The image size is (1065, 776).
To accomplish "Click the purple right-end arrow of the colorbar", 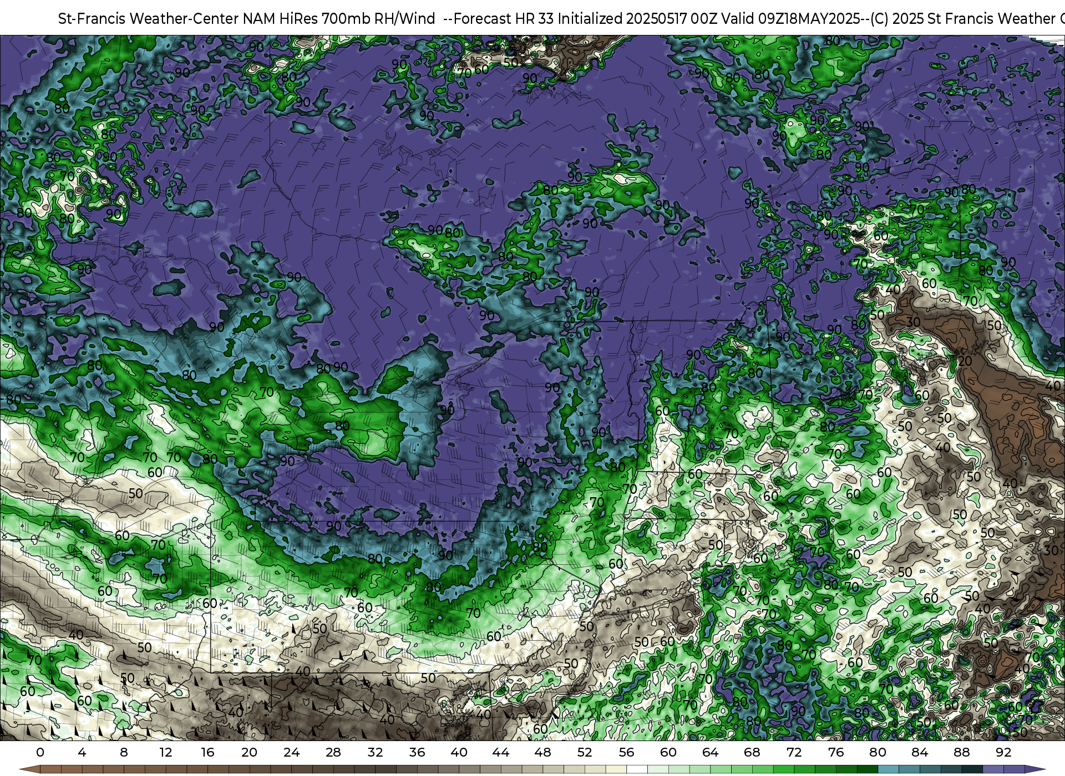I will (1035, 770).
